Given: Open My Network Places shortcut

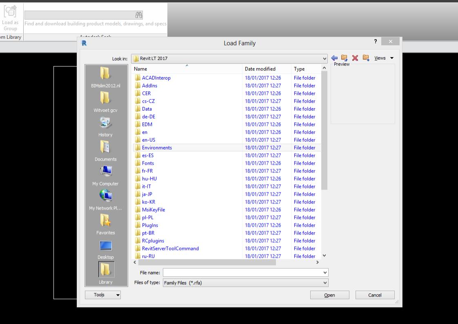Looking at the screenshot, I should click(105, 200).
